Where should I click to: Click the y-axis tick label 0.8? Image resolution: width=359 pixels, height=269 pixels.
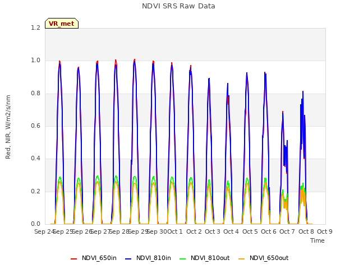point(35,93)
